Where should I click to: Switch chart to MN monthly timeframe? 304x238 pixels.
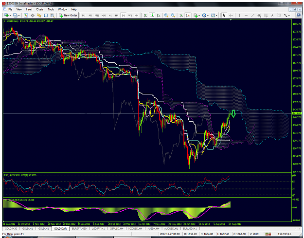pos(137,15)
